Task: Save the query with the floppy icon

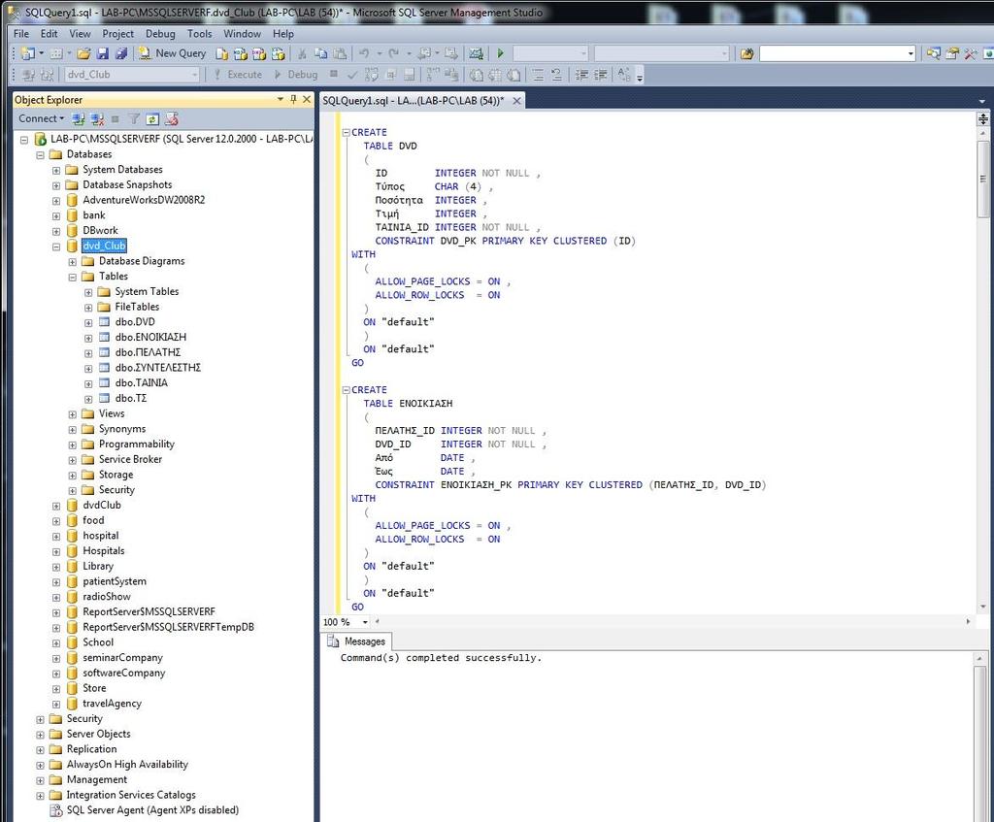Action: point(103,54)
